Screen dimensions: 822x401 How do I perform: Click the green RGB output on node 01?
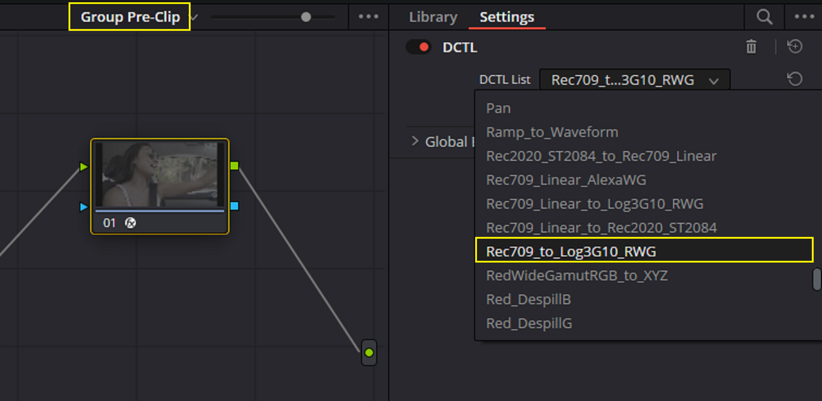[234, 166]
